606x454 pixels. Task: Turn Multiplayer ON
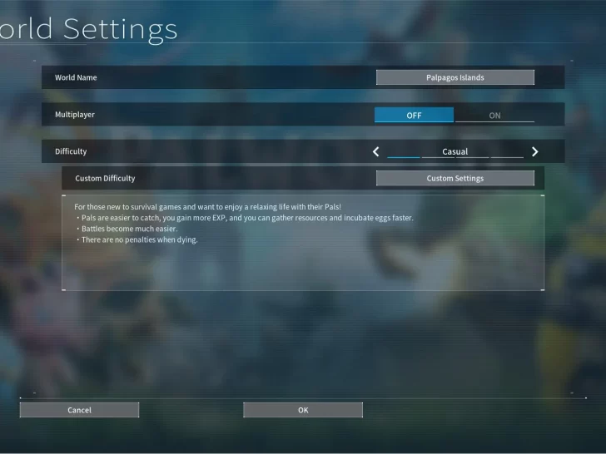[x=494, y=116]
